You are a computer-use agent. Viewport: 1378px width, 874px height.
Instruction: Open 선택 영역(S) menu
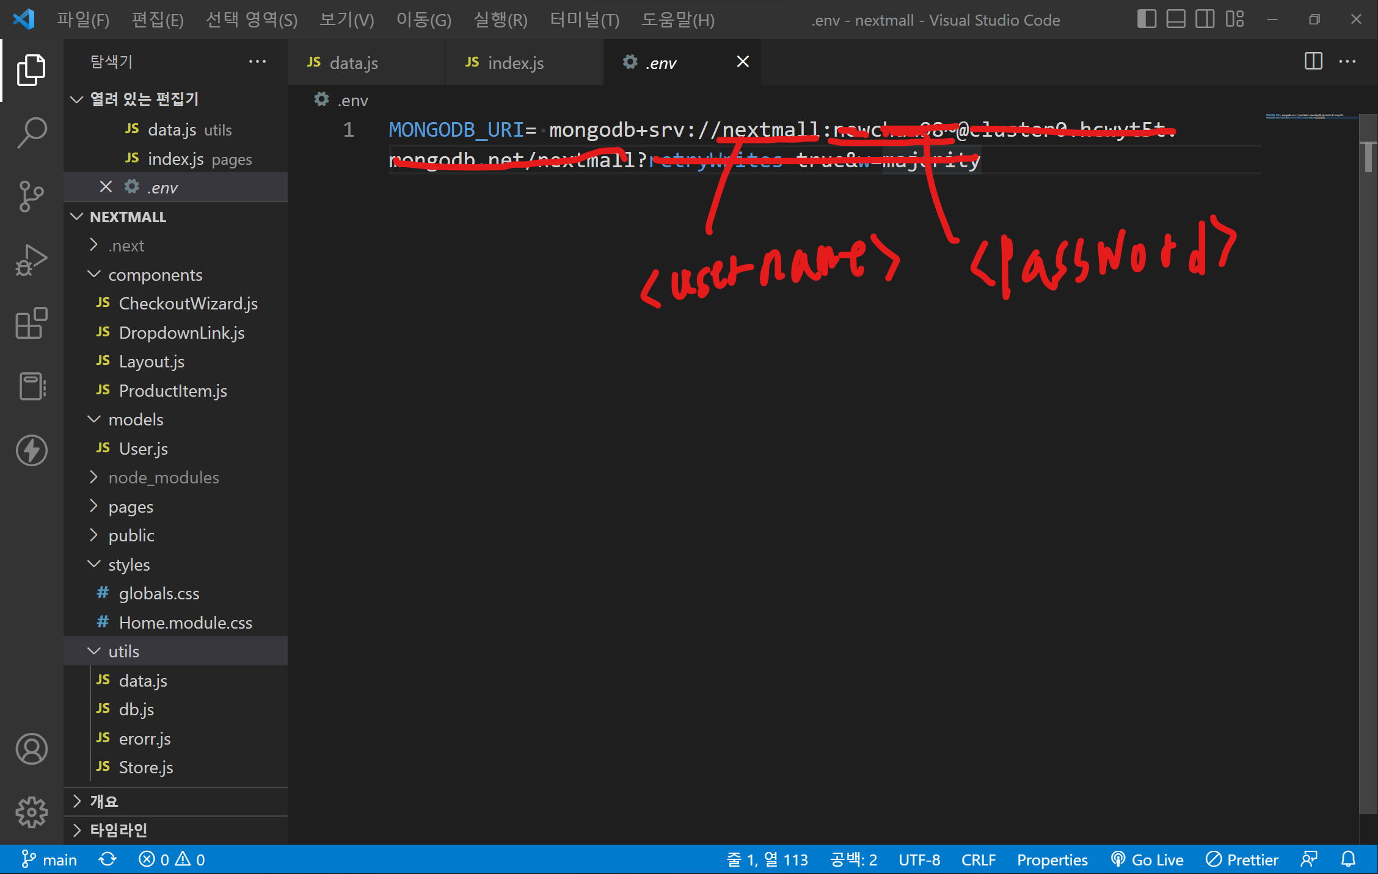pos(252,20)
